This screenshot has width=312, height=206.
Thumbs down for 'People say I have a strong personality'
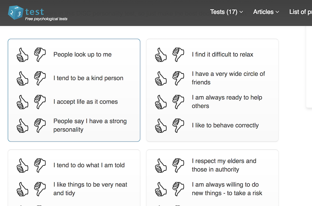[40, 126]
